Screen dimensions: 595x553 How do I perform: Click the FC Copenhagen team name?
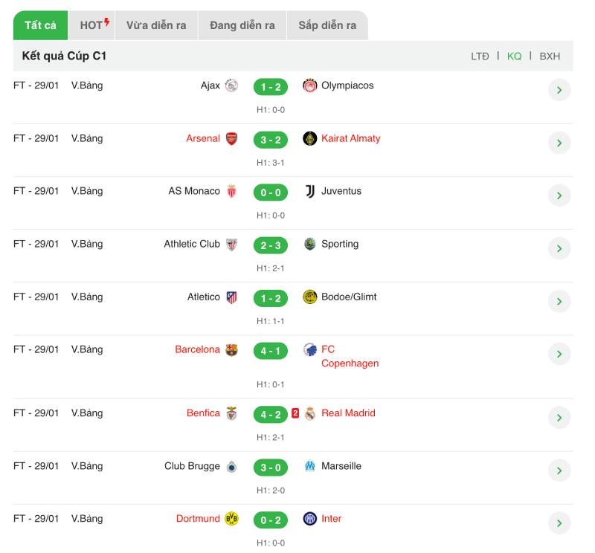(350, 357)
